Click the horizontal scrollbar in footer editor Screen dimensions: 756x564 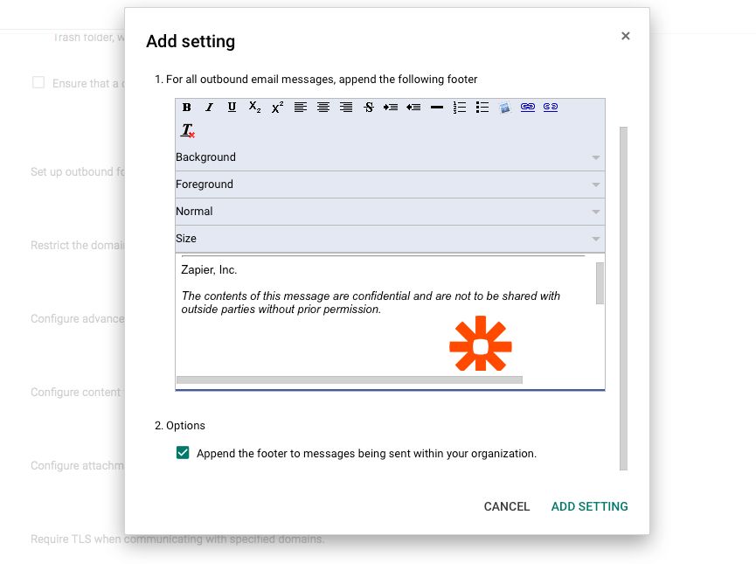pyautogui.click(x=350, y=380)
